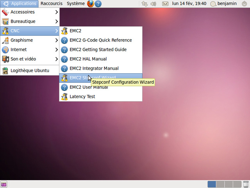Click the user chat status icon
This screenshot has width=250, height=188.
(213, 4)
